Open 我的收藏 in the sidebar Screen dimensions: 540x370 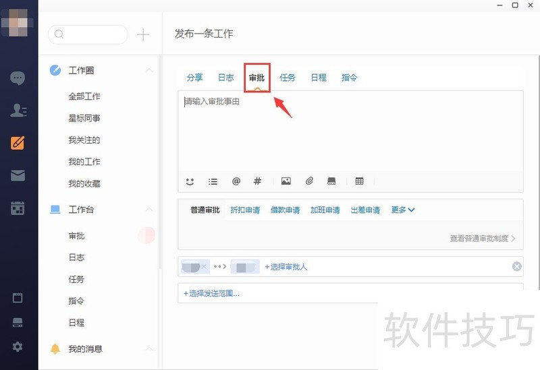click(84, 183)
